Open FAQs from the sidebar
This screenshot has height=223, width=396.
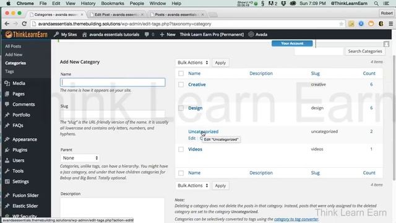(x=18, y=125)
